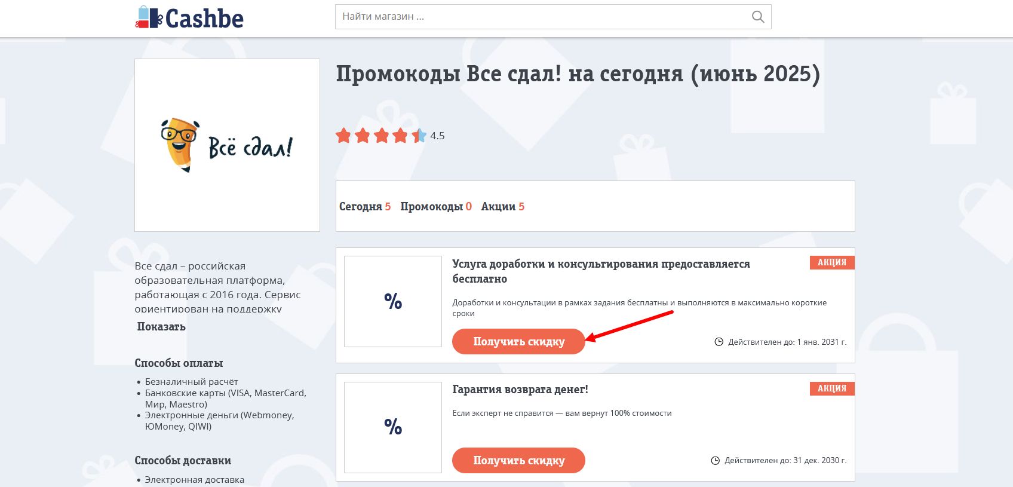This screenshot has width=1013, height=487.
Task: Click percent icon of free revisions offer
Action: pos(393,301)
